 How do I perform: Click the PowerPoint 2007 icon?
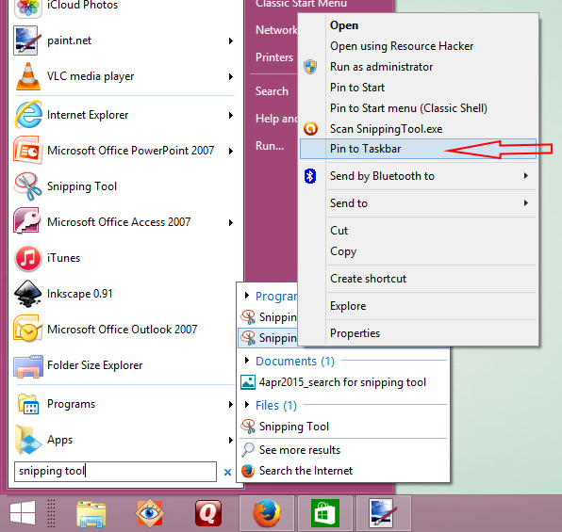click(x=28, y=151)
